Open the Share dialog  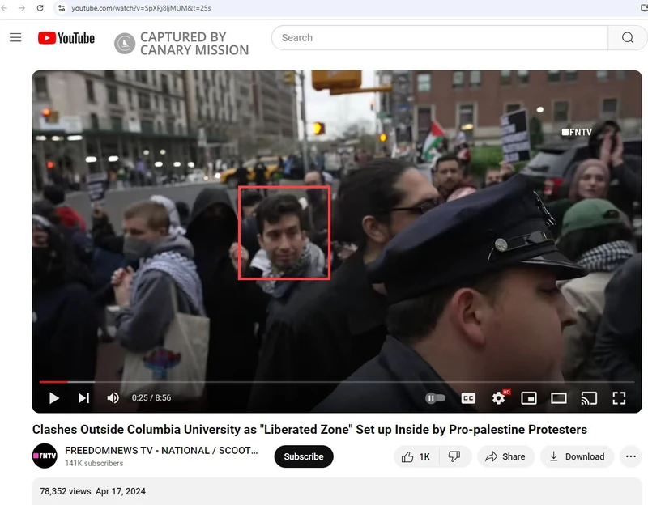(505, 456)
